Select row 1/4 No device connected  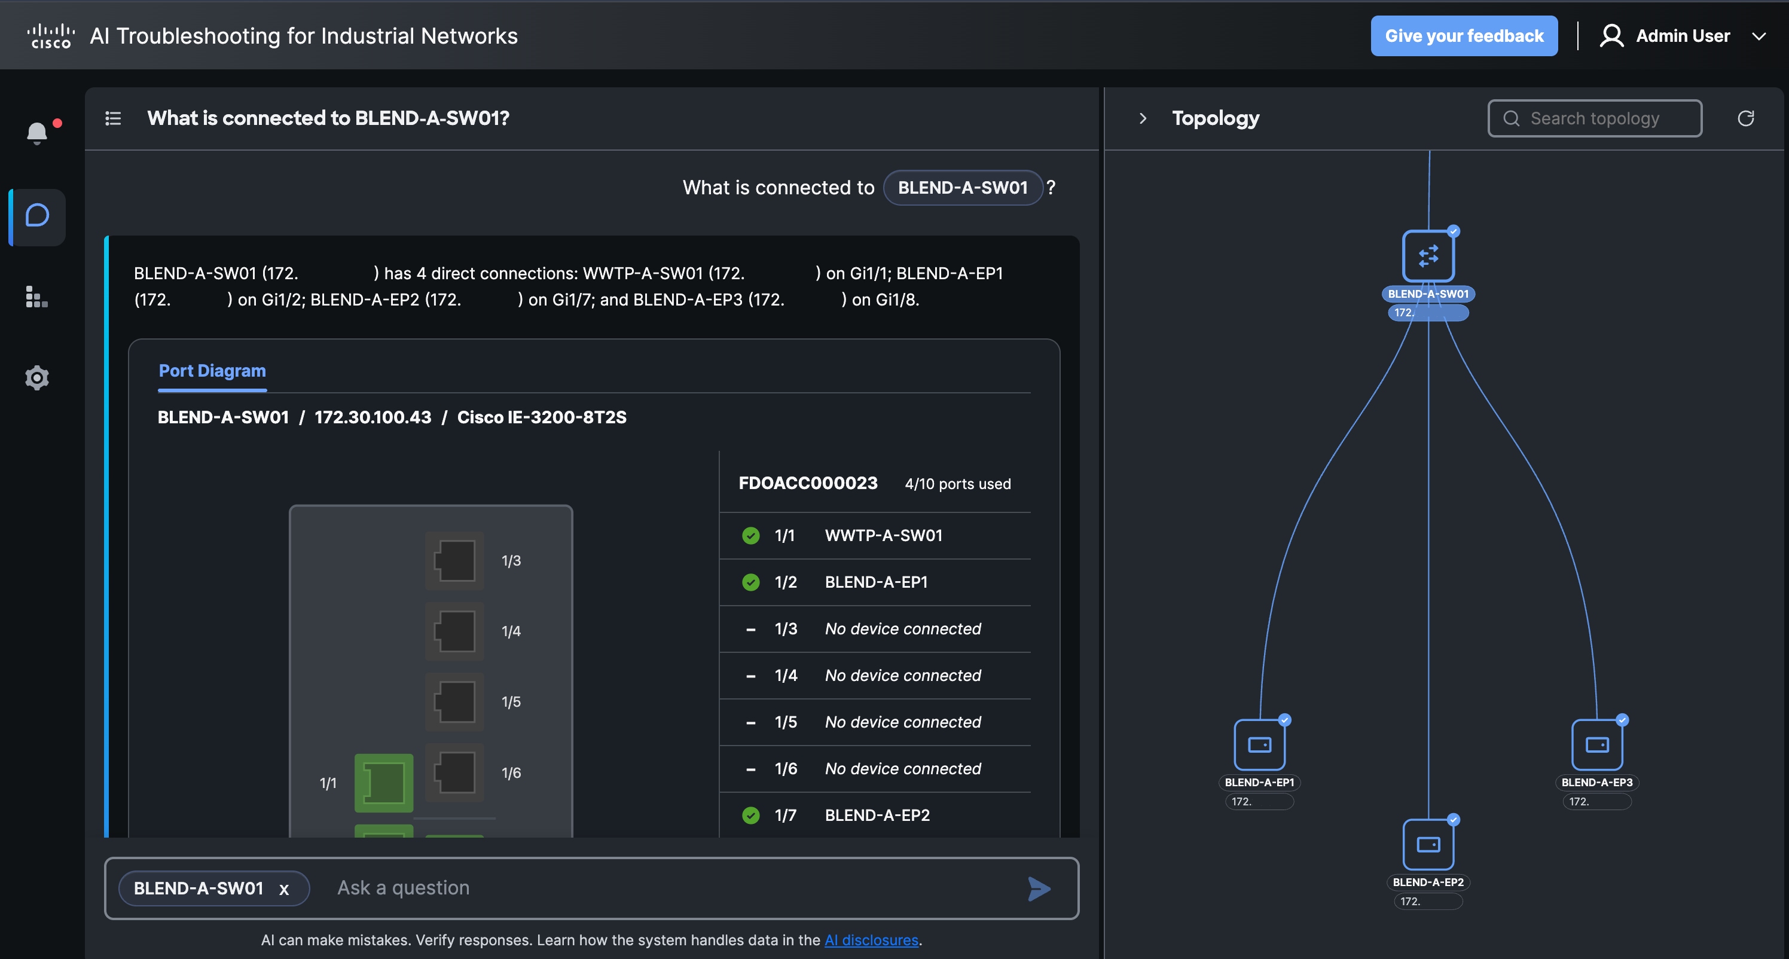coord(874,675)
